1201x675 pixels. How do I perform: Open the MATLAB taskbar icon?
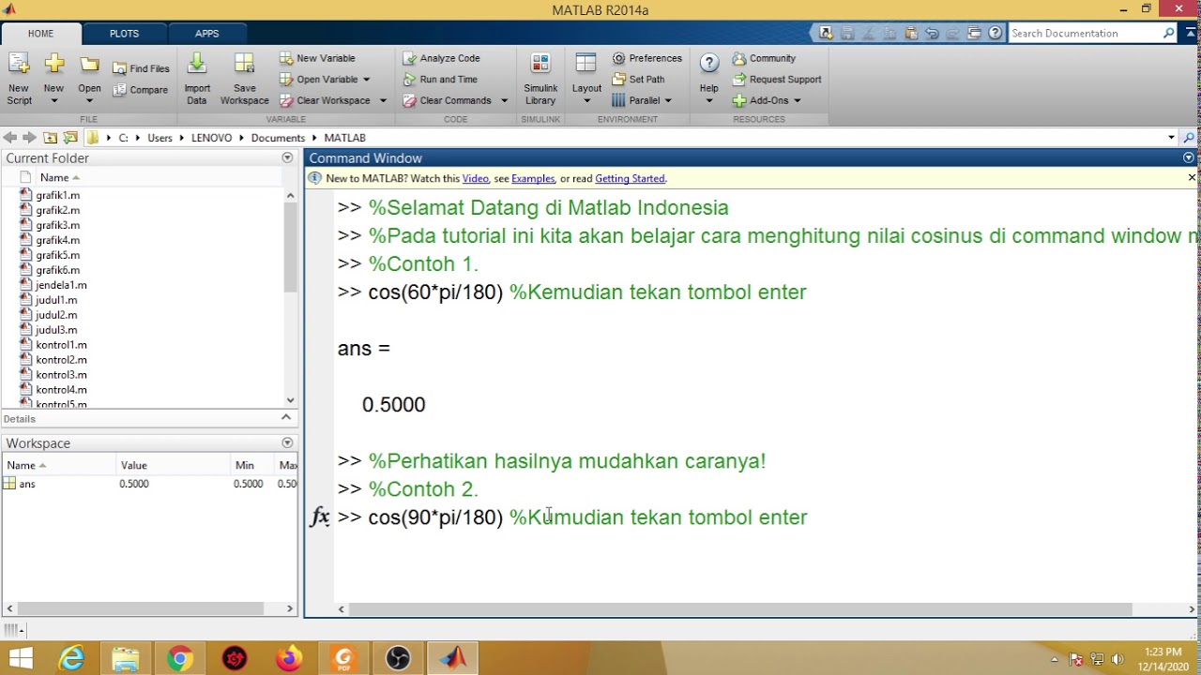[x=453, y=658]
